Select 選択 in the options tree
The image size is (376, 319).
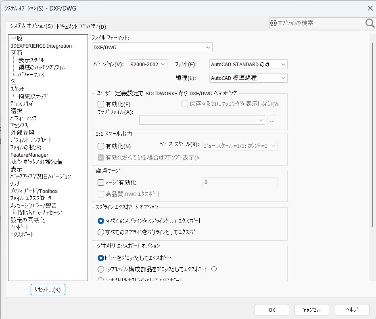click(16, 111)
